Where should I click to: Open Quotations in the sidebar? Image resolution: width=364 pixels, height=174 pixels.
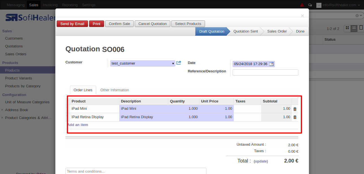[x=14, y=46]
